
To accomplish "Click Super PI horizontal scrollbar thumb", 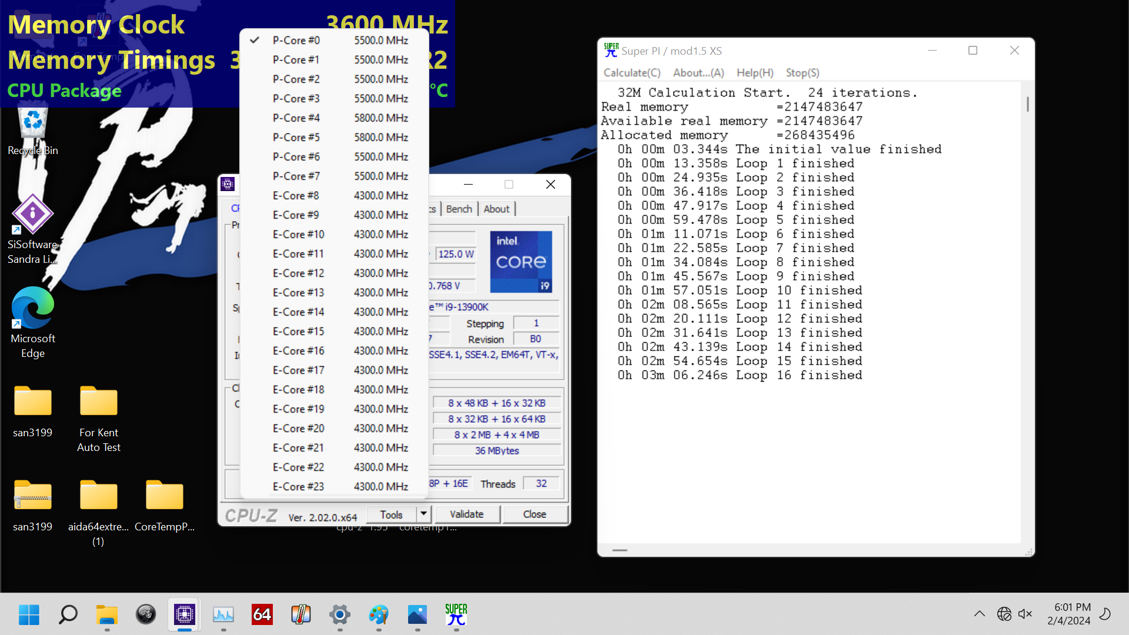I will coord(620,550).
